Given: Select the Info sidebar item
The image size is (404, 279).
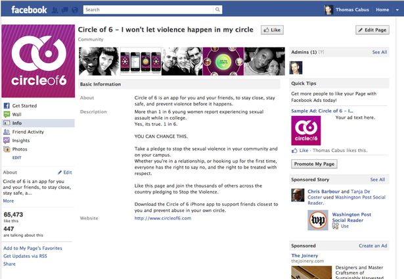Looking at the screenshot, I should 38,123.
